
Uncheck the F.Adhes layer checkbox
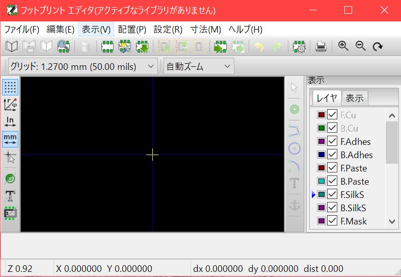(x=332, y=141)
